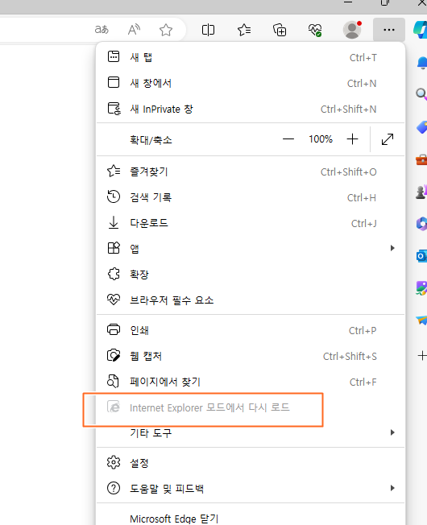This screenshot has height=525, width=427.
Task: Open the Image Creator icon in sidebar
Action: point(421,288)
